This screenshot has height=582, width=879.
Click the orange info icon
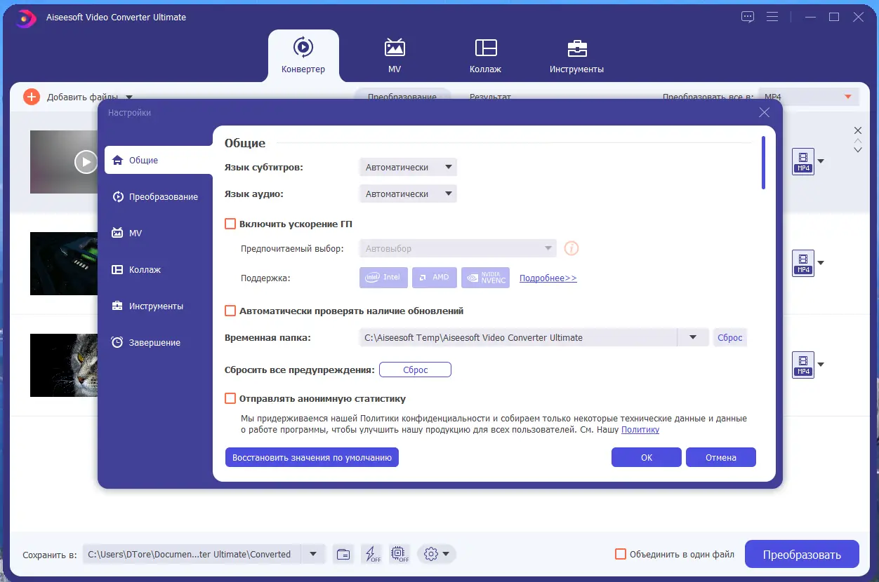point(571,248)
